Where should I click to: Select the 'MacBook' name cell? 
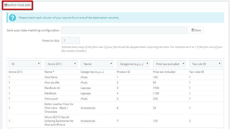50,93
